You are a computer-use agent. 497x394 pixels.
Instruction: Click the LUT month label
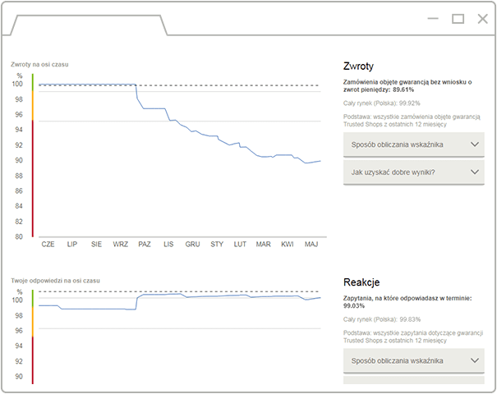click(240, 244)
